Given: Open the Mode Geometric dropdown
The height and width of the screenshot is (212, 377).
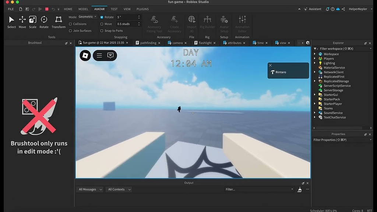Looking at the screenshot, I should (87, 17).
